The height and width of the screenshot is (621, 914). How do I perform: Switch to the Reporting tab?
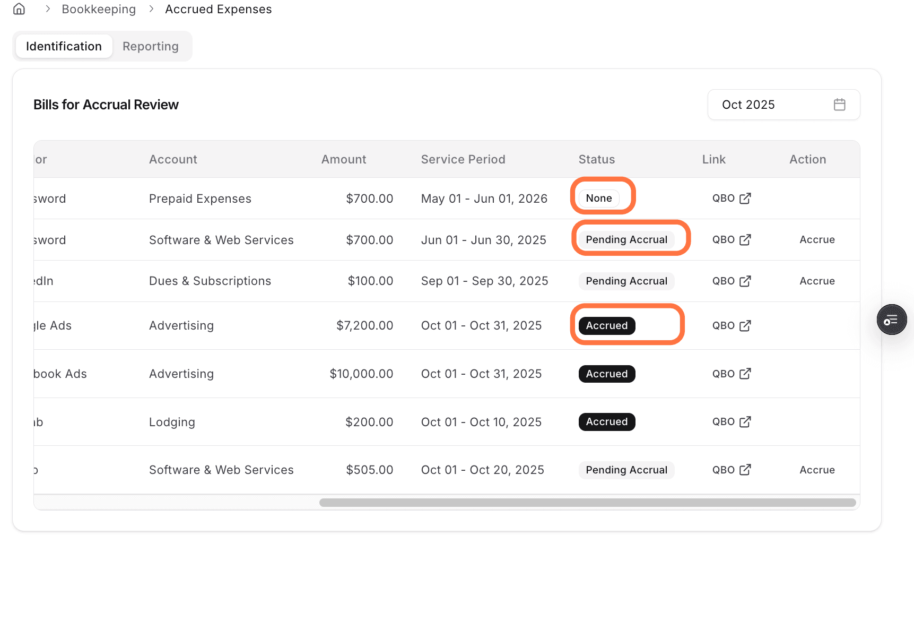150,46
